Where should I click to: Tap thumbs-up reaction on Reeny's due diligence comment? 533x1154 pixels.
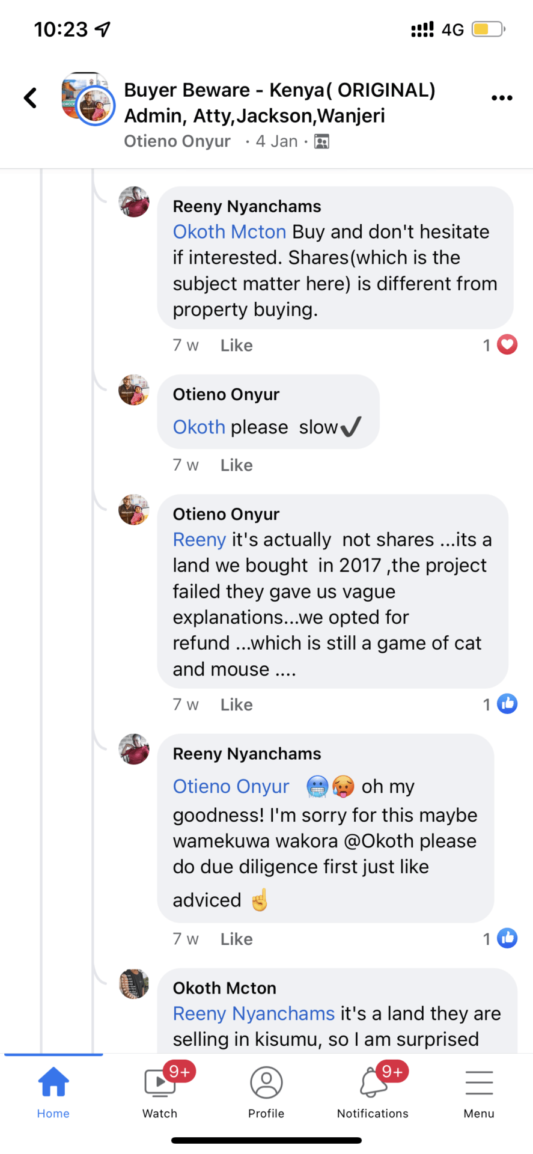[x=507, y=938]
